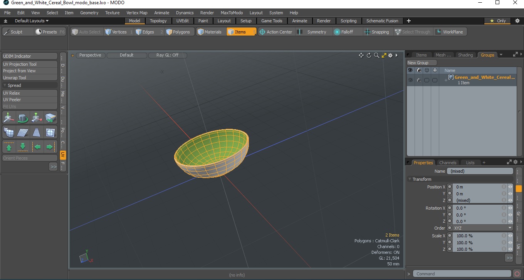This screenshot has height=280, width=524.
Task: Toggle visibility eye for Green_and_White_Cereal group
Action: (x=410, y=80)
